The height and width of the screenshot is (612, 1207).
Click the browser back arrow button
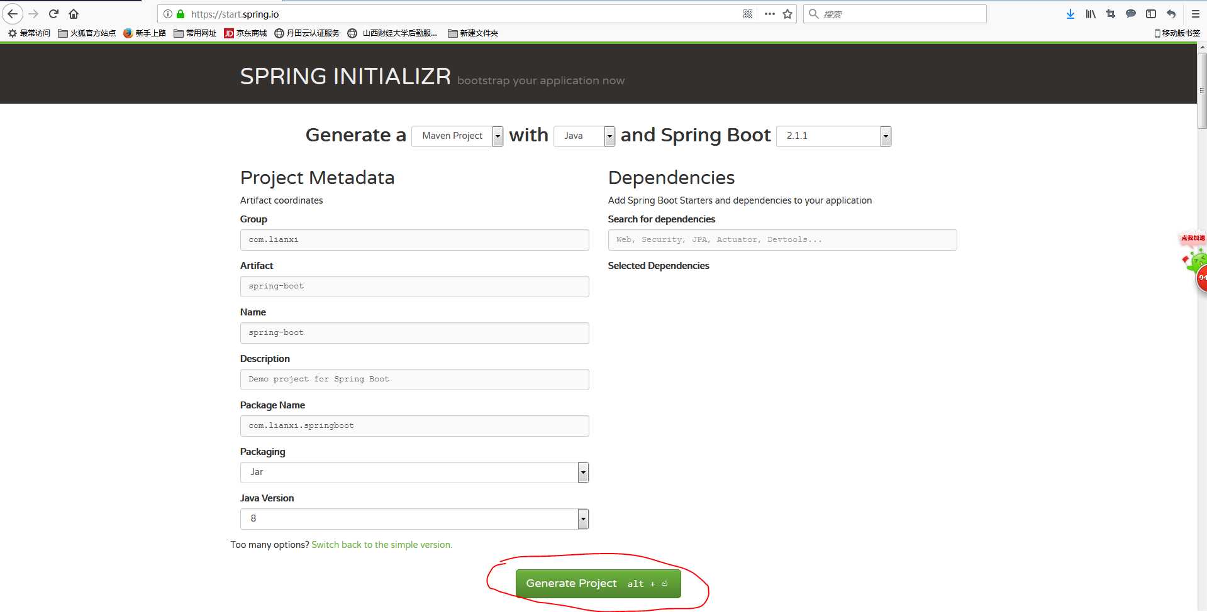[x=13, y=14]
